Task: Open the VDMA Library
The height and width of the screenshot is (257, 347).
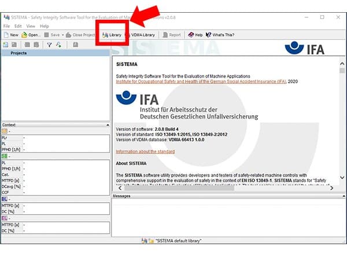Action: [140, 35]
